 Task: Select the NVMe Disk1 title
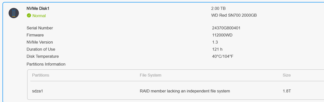[38, 8]
